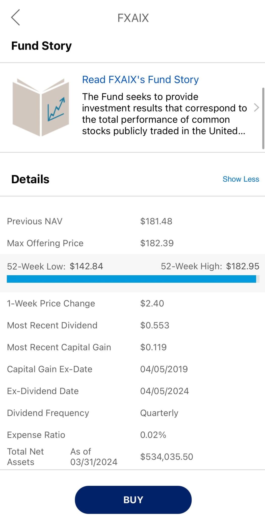Tap the open book chart illustration
This screenshot has height=518, width=265.
pyautogui.click(x=41, y=107)
